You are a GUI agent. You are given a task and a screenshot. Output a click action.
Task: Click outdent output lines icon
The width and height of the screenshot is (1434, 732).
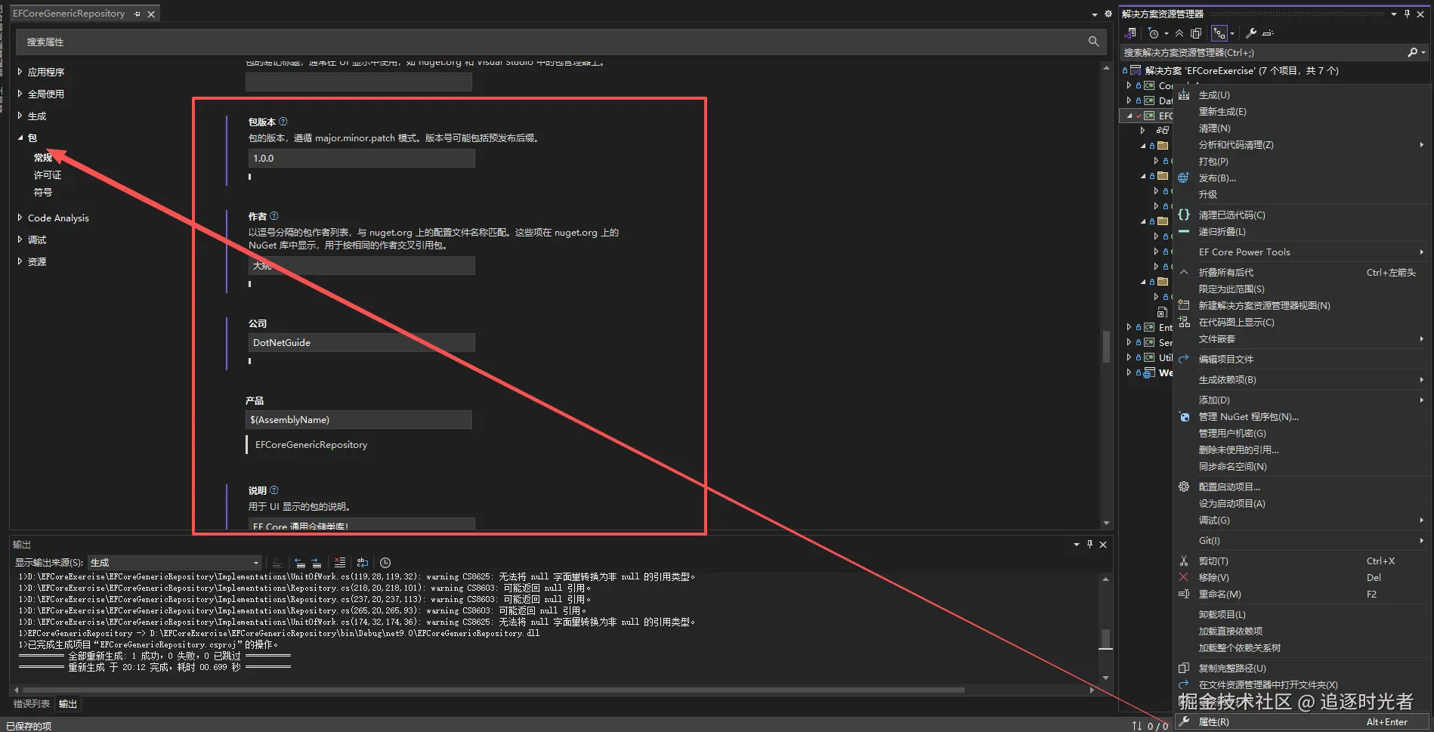(x=300, y=563)
